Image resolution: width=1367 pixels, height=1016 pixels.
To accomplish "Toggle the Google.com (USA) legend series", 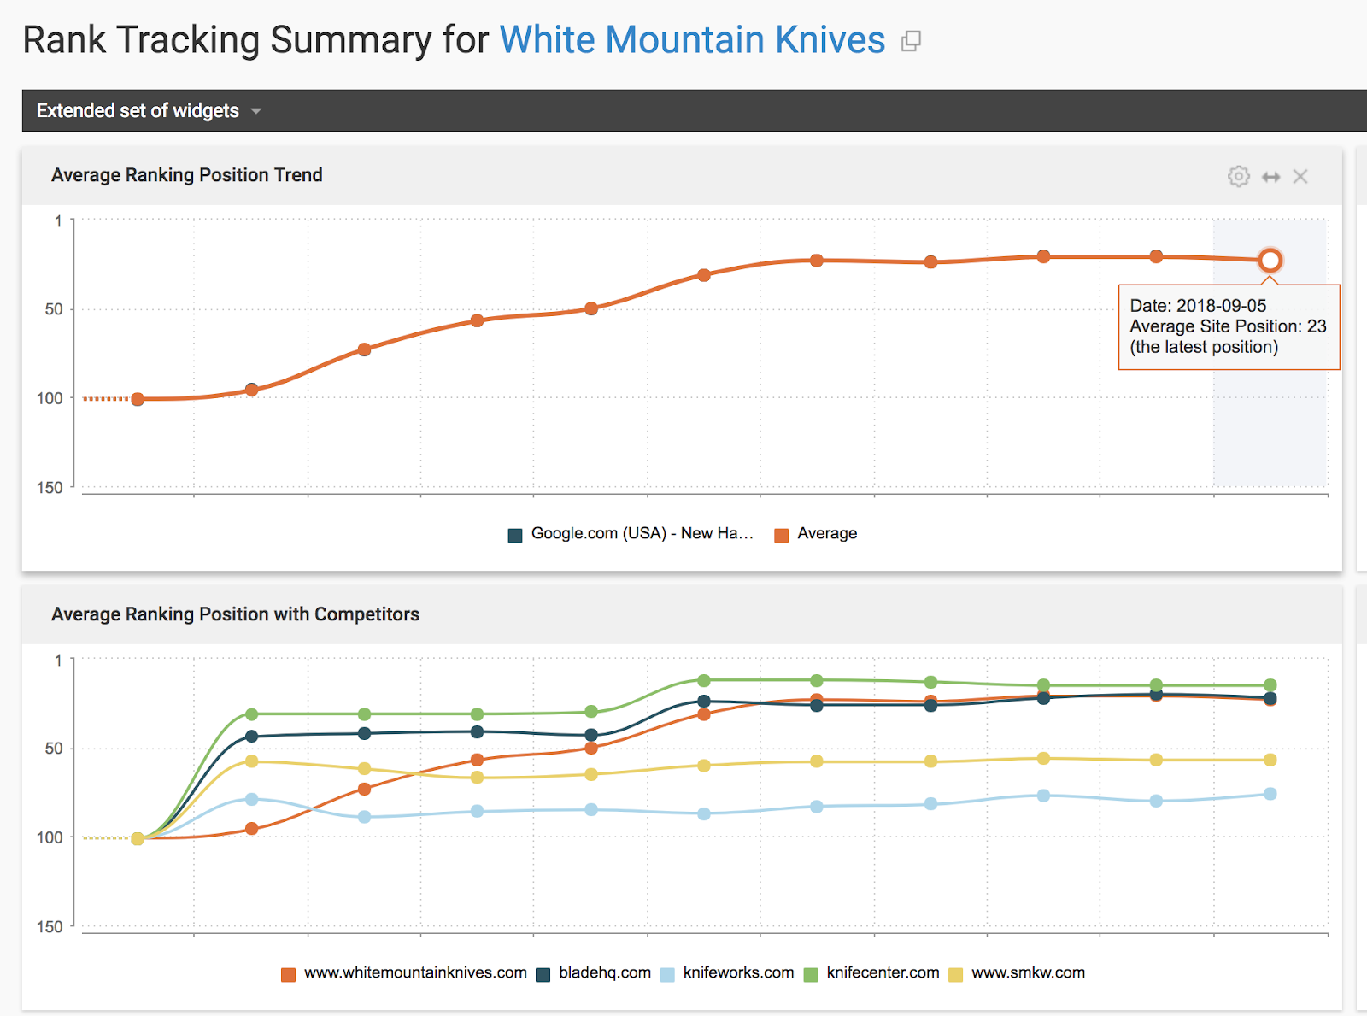I will [x=642, y=533].
